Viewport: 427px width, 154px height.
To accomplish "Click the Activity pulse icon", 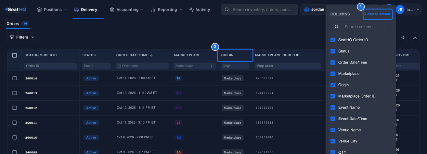I will coord(192,10).
